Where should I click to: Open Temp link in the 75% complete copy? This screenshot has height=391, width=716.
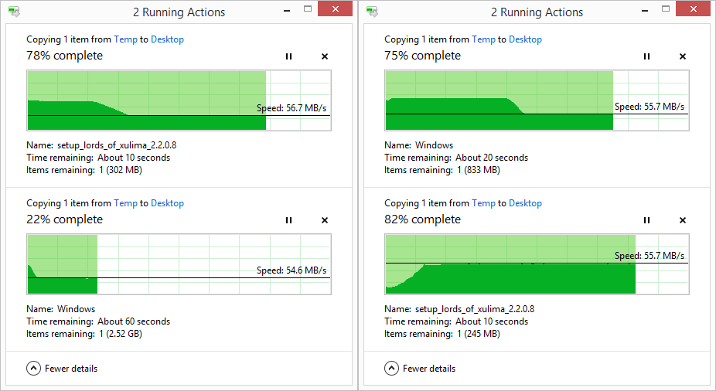[x=483, y=39]
